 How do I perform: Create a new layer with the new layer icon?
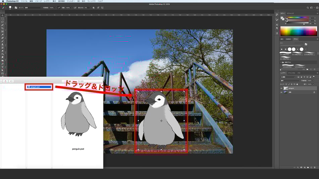311,167
